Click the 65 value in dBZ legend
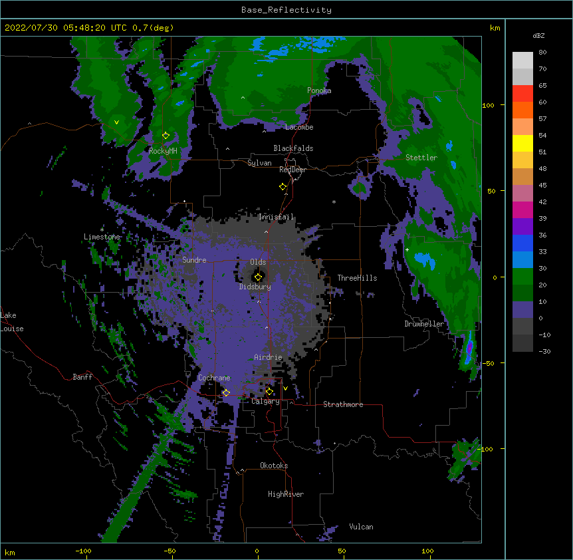 (542, 85)
